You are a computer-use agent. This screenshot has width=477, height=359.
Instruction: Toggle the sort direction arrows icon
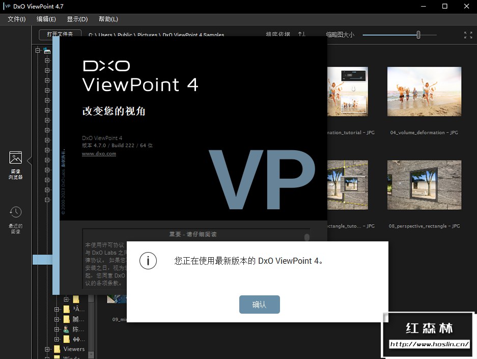pos(301,34)
